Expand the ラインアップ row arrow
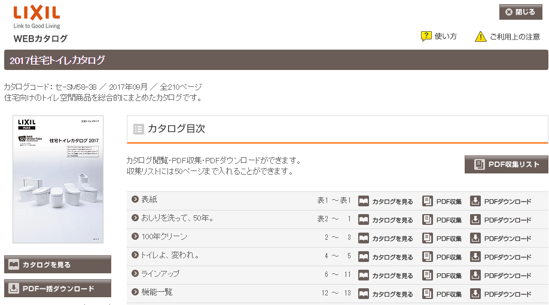The image size is (549, 305). tap(135, 273)
